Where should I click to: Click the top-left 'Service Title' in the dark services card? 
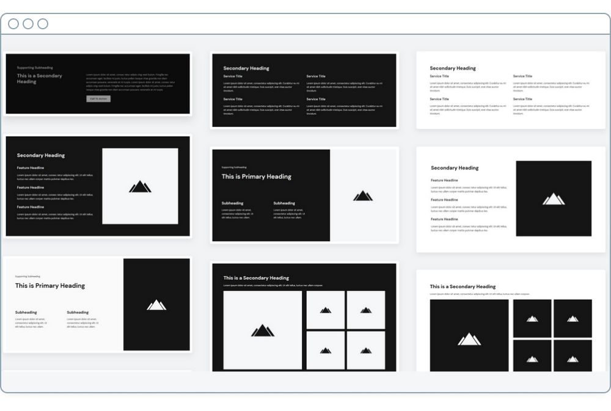point(233,76)
